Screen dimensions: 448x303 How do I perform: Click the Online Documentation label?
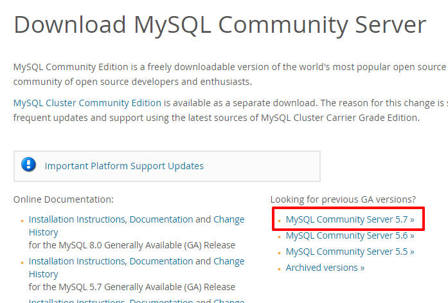[x=64, y=199]
